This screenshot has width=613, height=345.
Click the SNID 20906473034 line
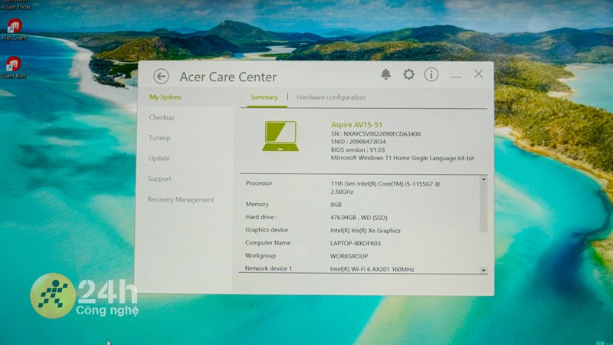point(358,142)
